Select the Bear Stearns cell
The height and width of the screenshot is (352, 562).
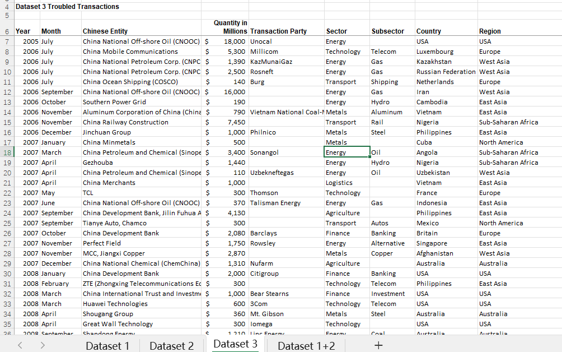click(287, 294)
